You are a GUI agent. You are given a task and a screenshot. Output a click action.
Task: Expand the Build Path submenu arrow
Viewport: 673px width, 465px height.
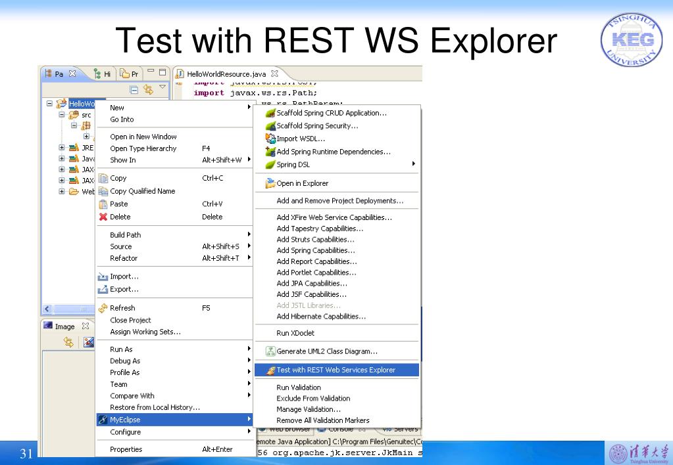[x=249, y=234]
